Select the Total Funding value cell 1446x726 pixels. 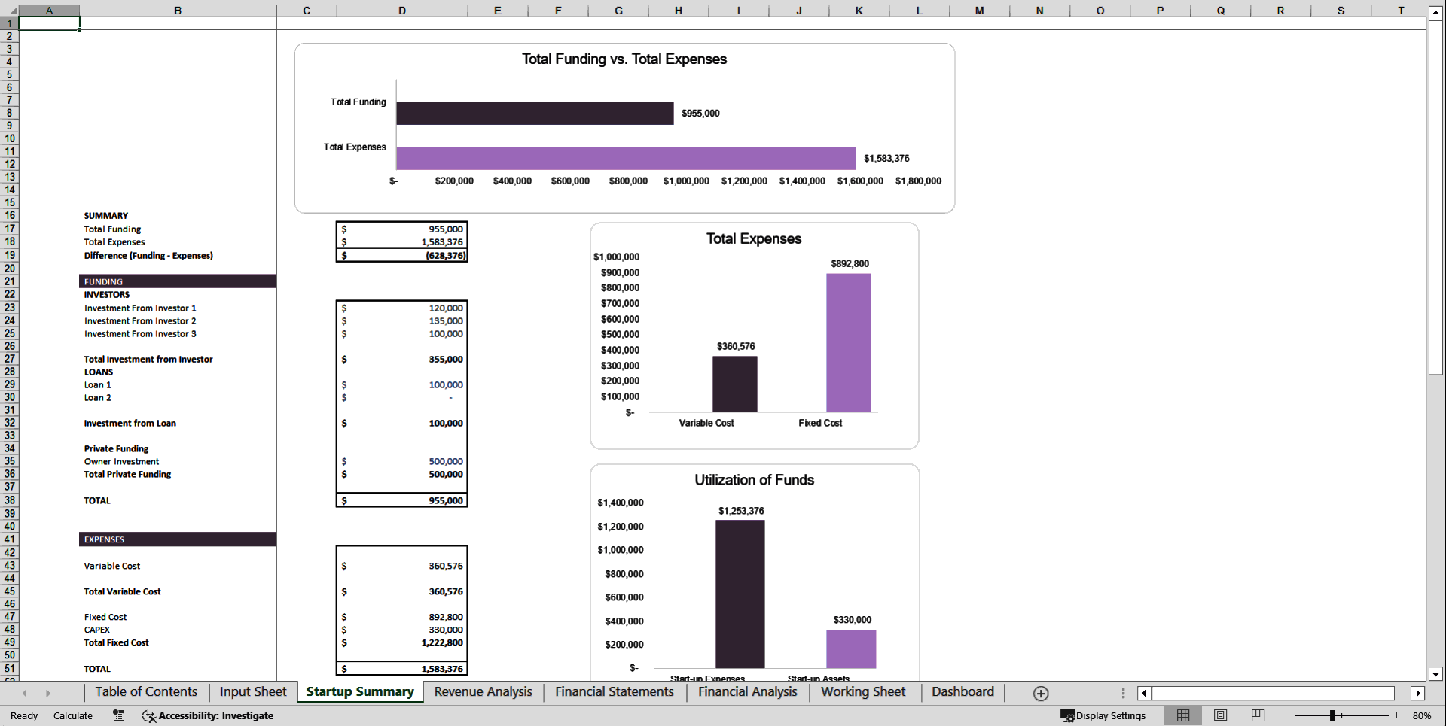[x=401, y=229]
